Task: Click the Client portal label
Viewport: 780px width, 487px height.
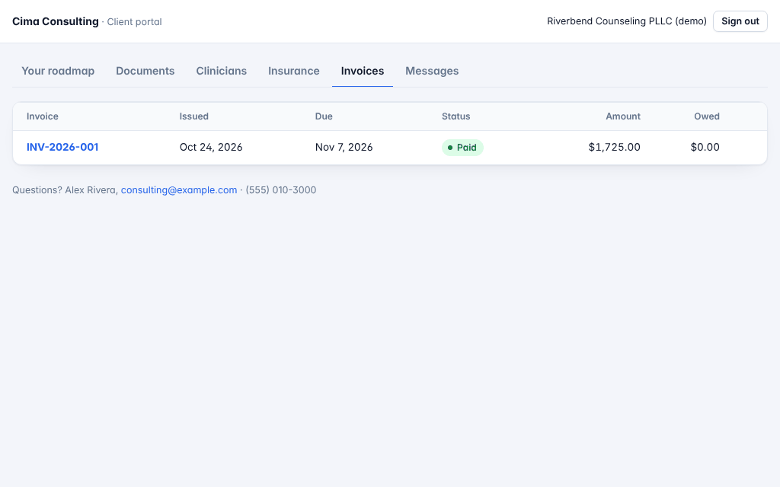Action: pos(134,22)
